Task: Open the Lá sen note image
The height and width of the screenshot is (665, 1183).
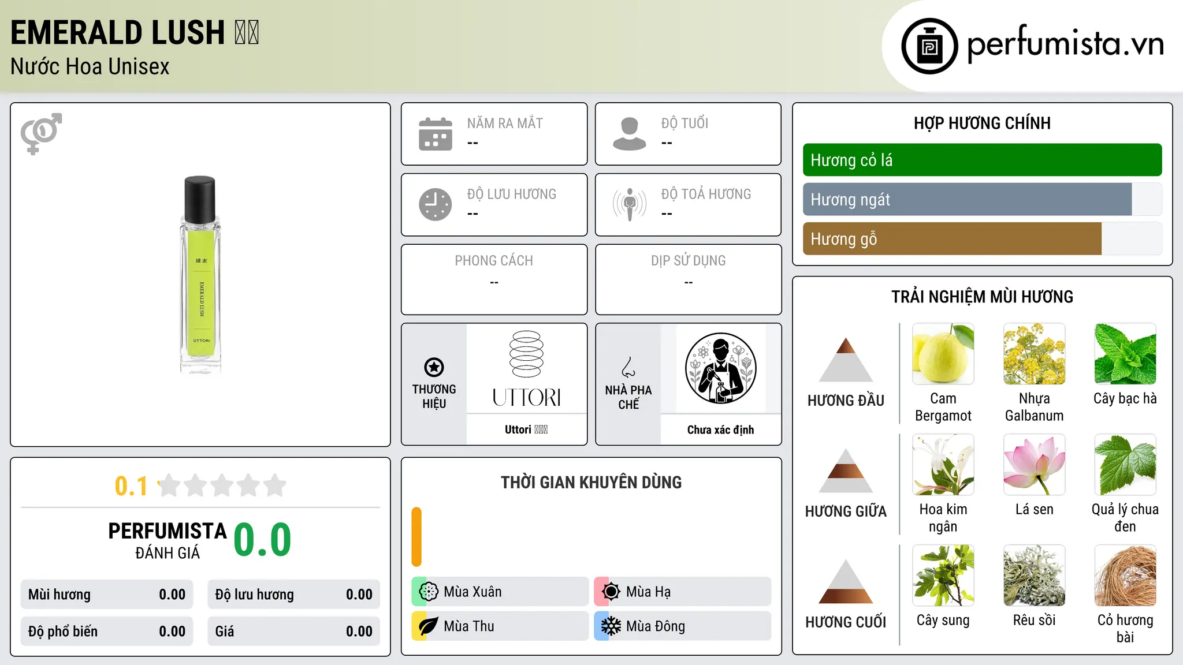Action: [x=1035, y=465]
